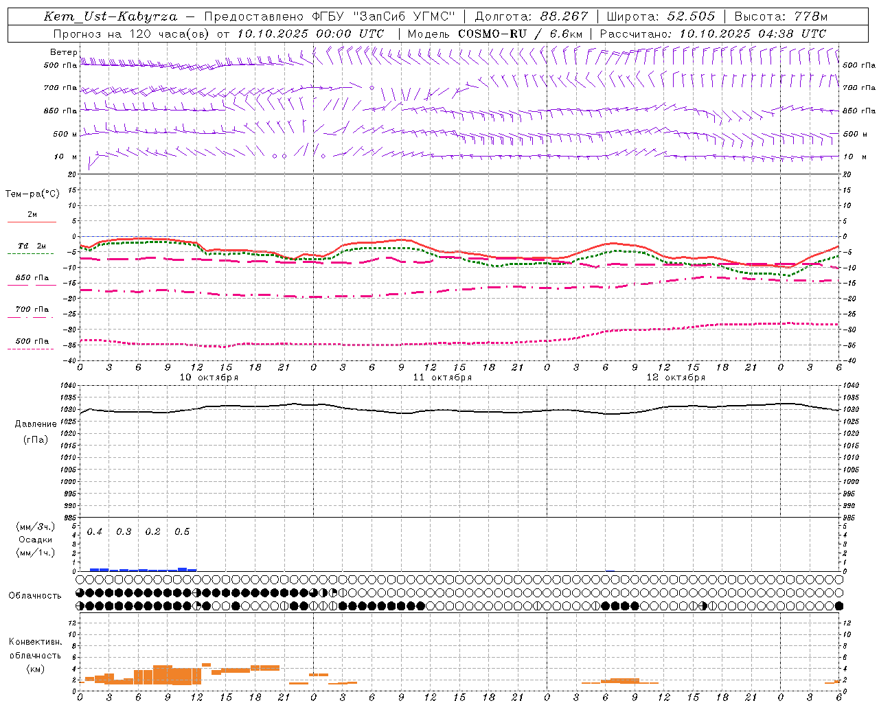
Task: Click the solid blue 2м legend line
Action: pos(32,222)
